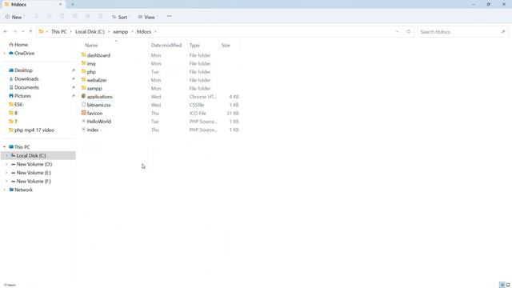Click the Rename toolbar icon
Viewport: 512px width, 288px height.
[x=74, y=17]
